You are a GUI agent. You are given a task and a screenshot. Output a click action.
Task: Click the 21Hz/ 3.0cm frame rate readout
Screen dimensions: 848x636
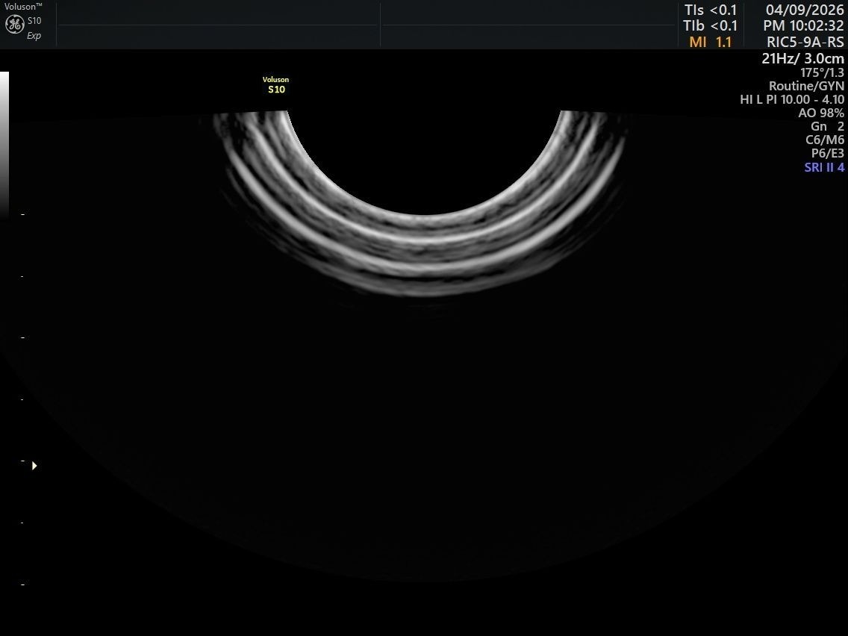pos(802,58)
